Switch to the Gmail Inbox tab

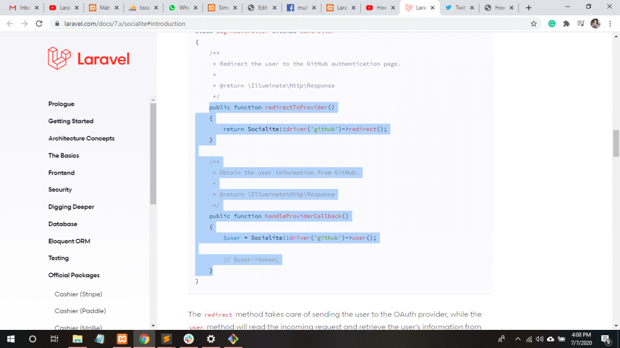click(24, 8)
